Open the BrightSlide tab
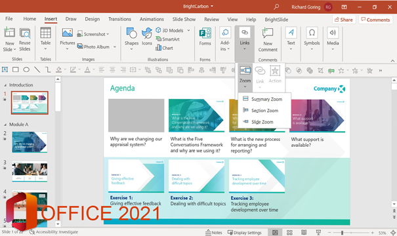 (x=276, y=20)
